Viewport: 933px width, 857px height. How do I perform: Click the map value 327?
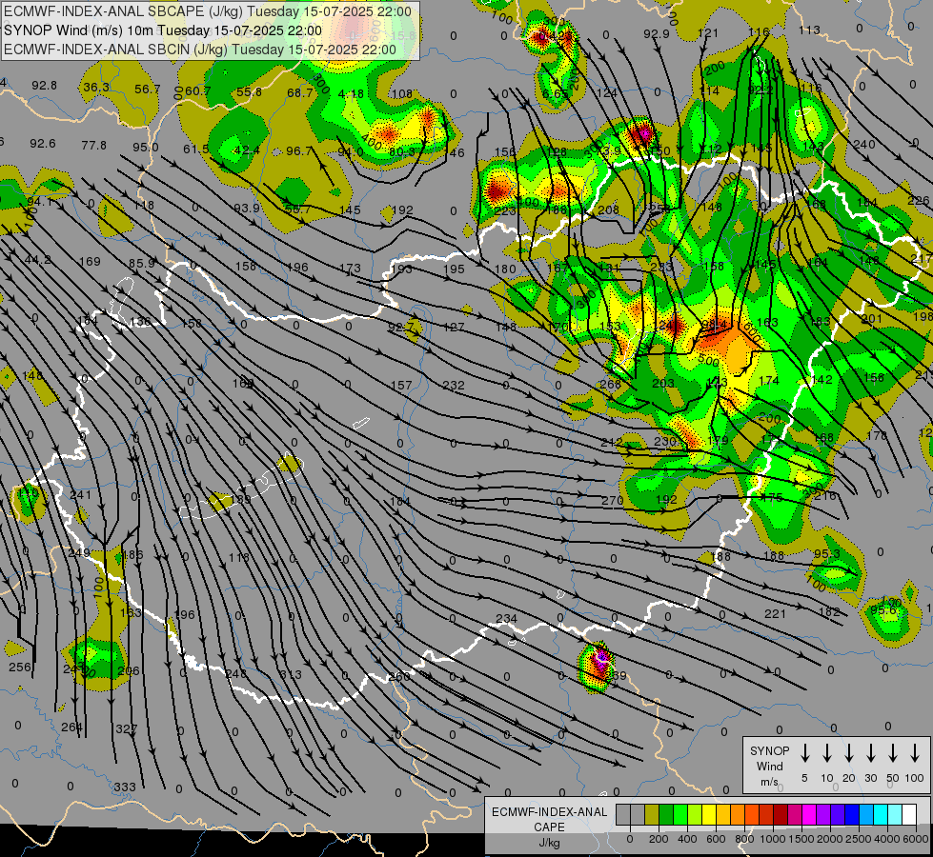pos(127,728)
